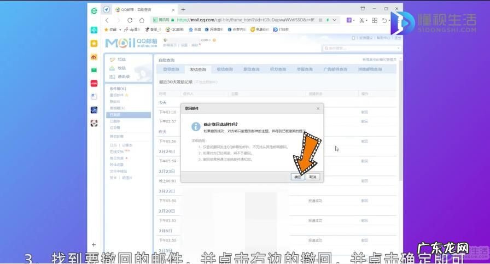Switch to the 广告邮件查询 tab
This screenshot has width=490, height=264.
pos(335,69)
